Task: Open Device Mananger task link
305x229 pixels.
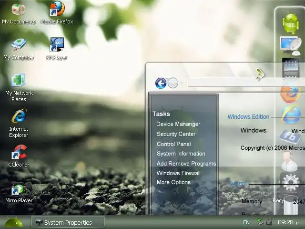Action: click(178, 124)
